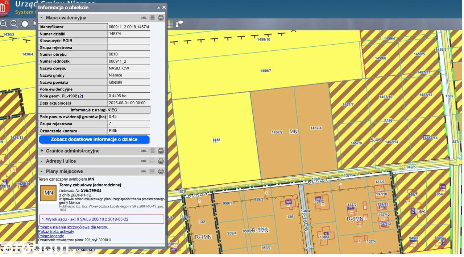464x257 pixels.
Task: Collapse the Adresy i ulice section
Action: [x=42, y=161]
